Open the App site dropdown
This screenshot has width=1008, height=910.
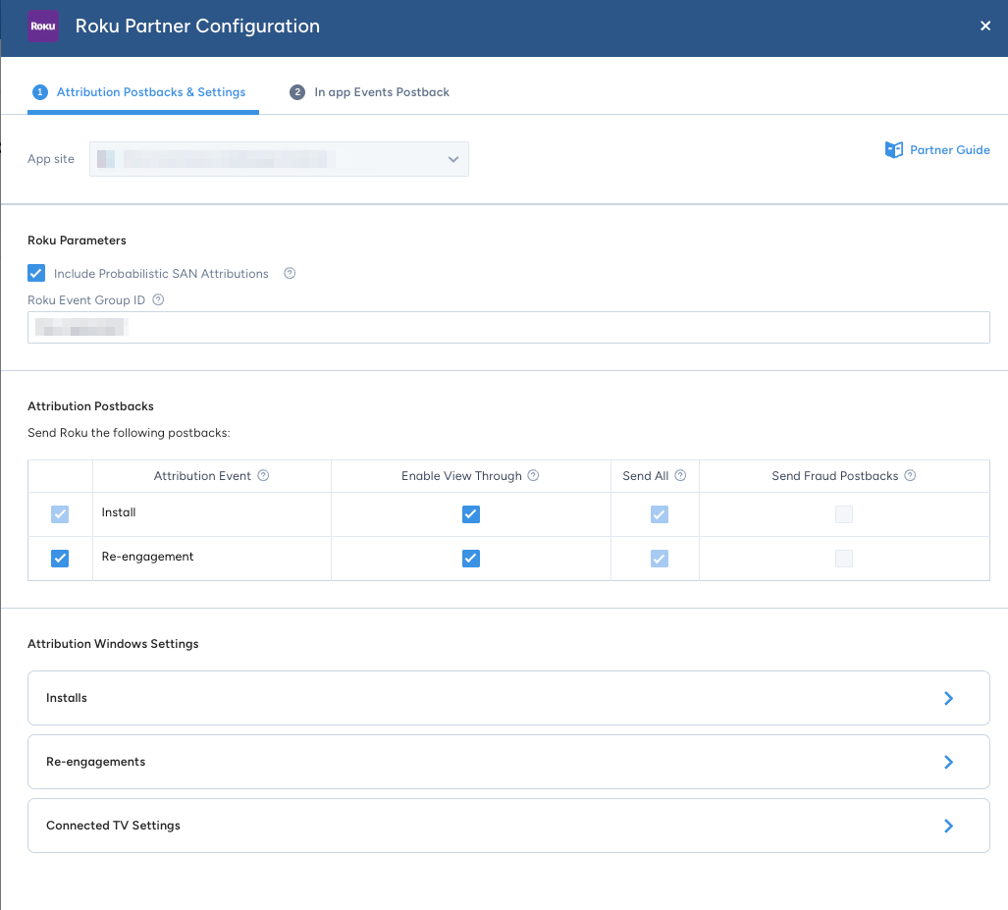(279, 159)
